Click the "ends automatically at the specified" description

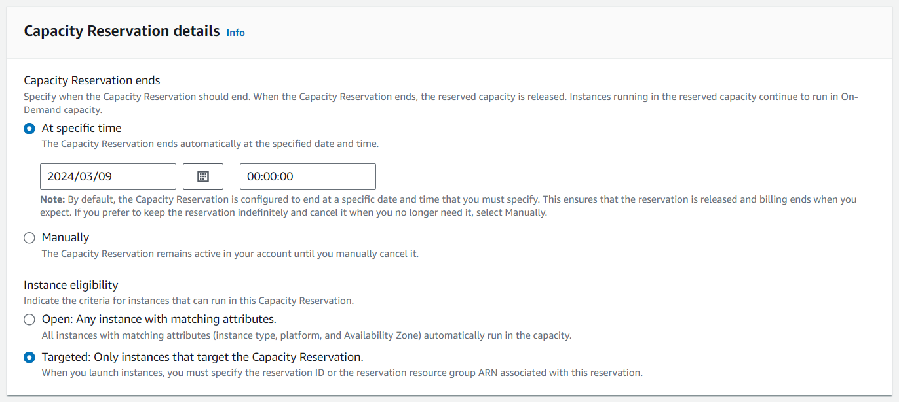tap(210, 144)
